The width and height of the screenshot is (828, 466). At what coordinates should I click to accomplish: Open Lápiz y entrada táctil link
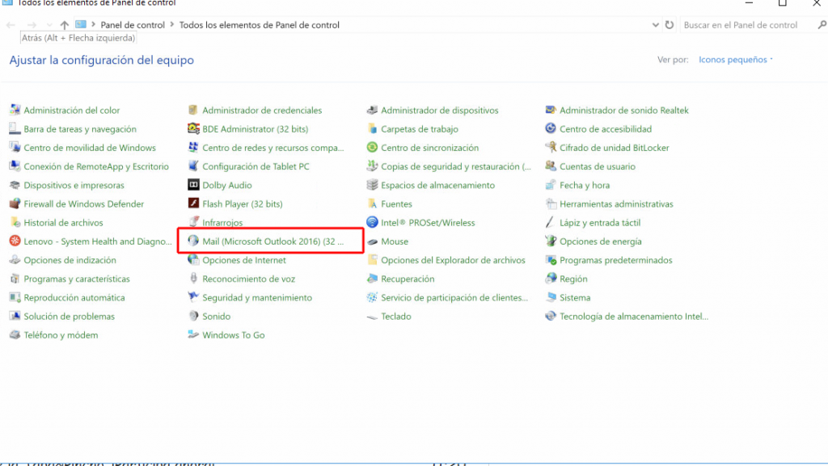(600, 222)
